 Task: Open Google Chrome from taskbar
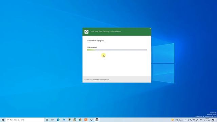point(80,120)
